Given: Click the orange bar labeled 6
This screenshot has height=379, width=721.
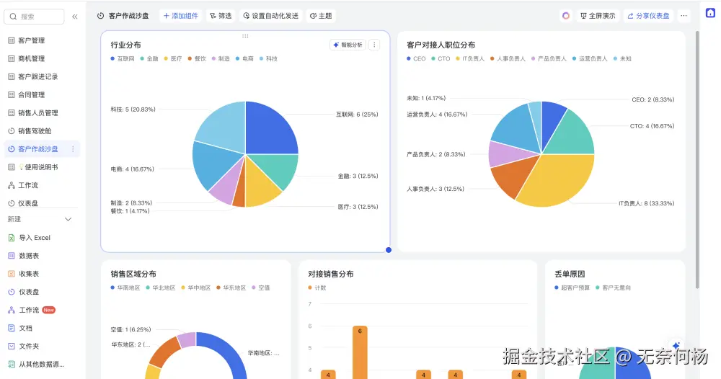Looking at the screenshot, I should 360,352.
